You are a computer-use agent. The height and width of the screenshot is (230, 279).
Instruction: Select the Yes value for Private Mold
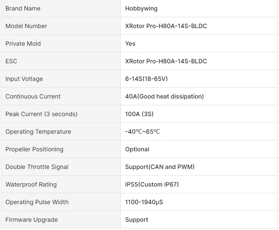130,44
